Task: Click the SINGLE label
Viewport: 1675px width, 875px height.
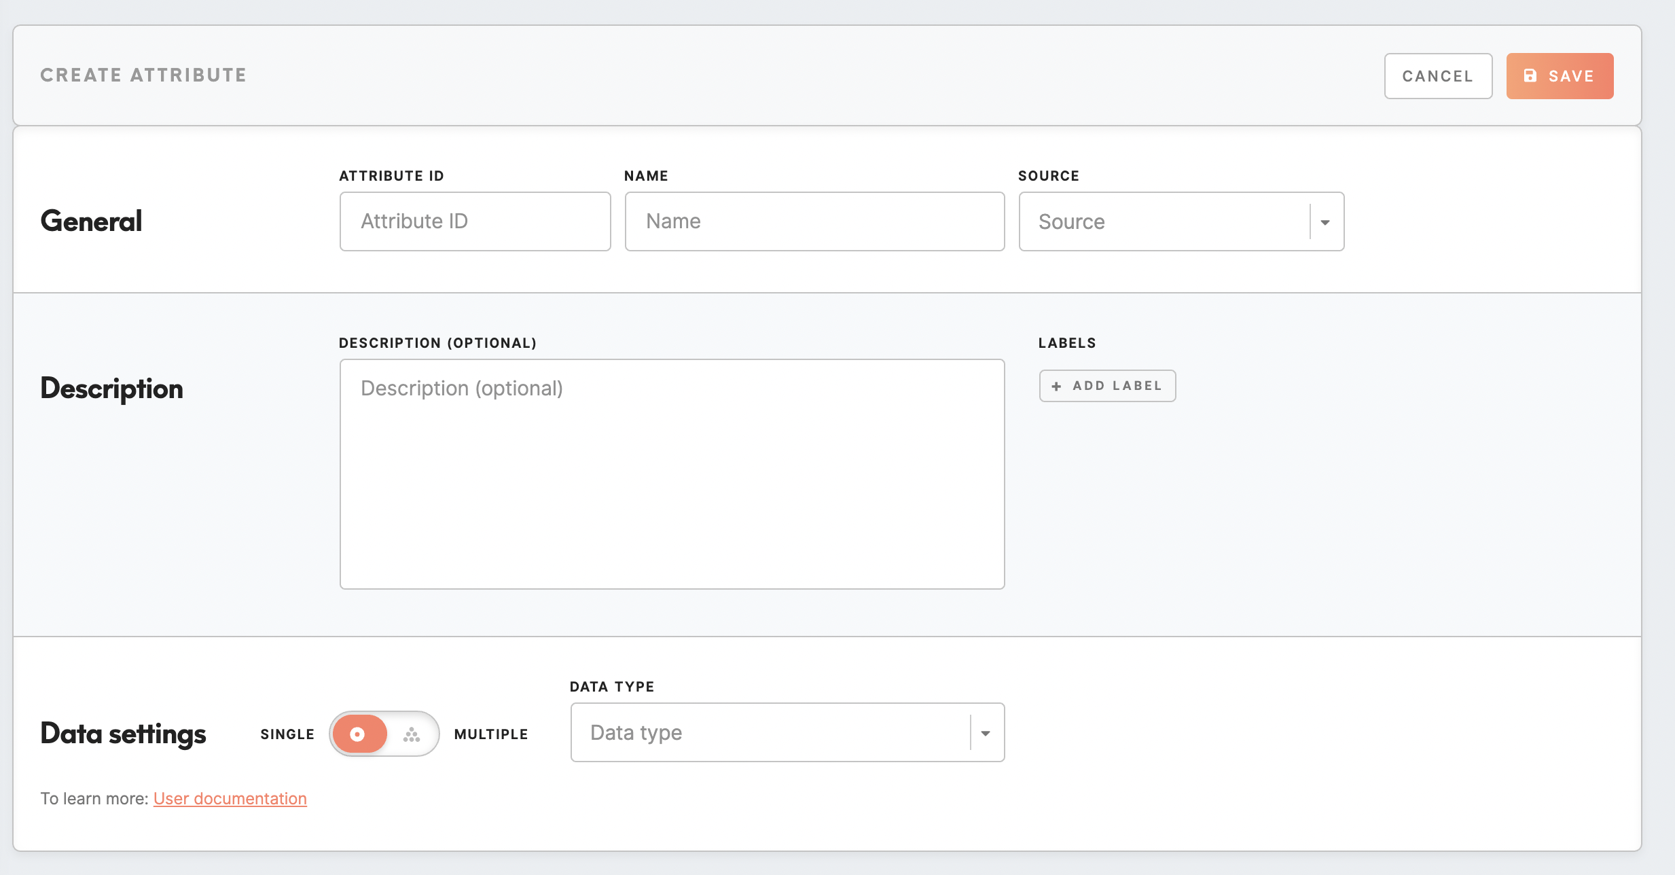Action: (287, 734)
